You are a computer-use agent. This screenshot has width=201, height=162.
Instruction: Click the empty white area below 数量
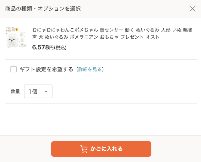(x=100, y=120)
